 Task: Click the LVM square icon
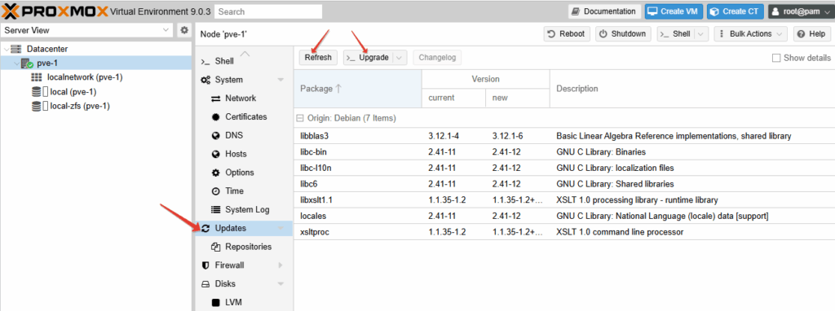pyautogui.click(x=215, y=303)
